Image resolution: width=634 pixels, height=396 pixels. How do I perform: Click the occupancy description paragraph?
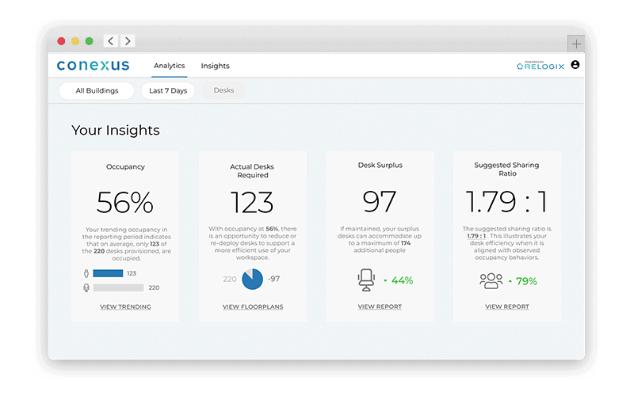coord(126,244)
